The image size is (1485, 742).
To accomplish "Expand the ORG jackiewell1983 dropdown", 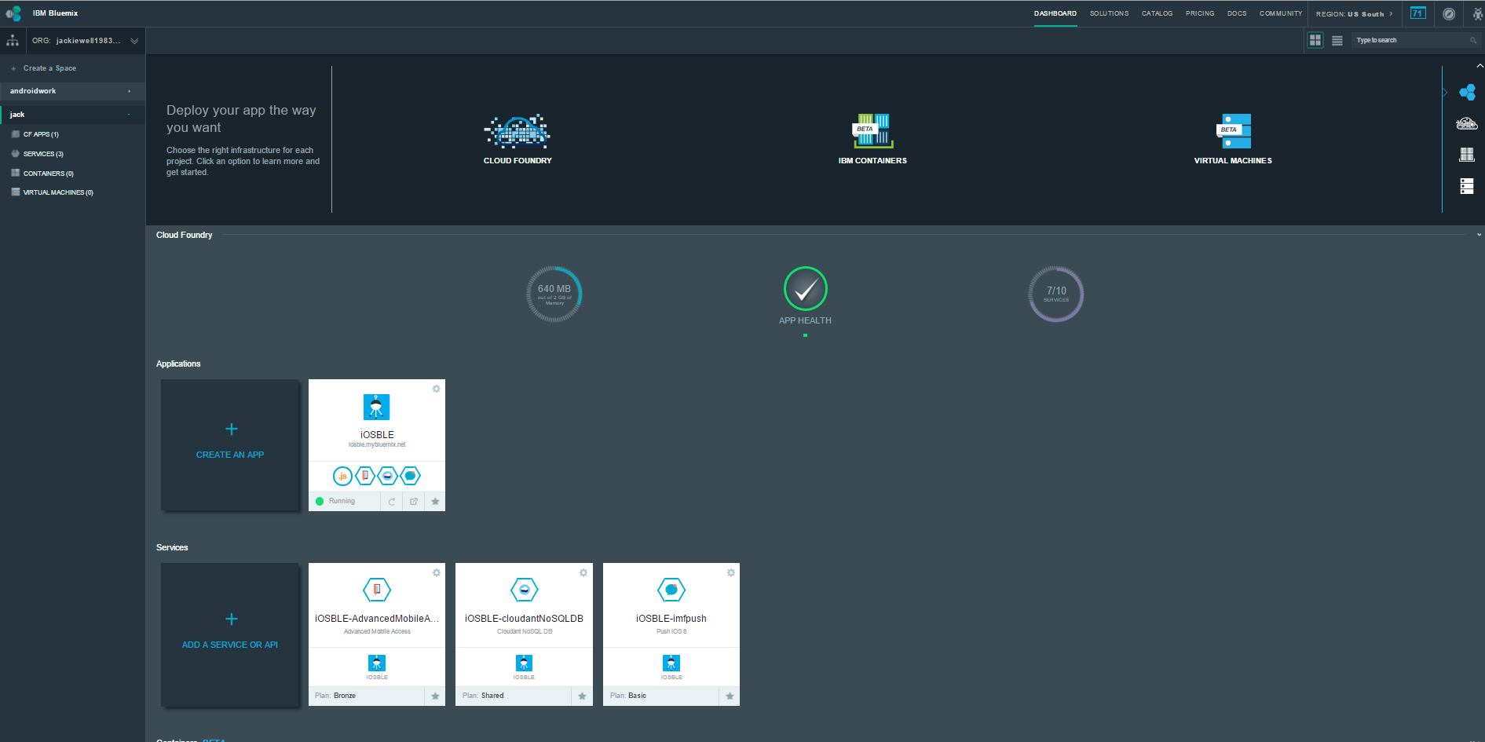I will tap(134, 41).
